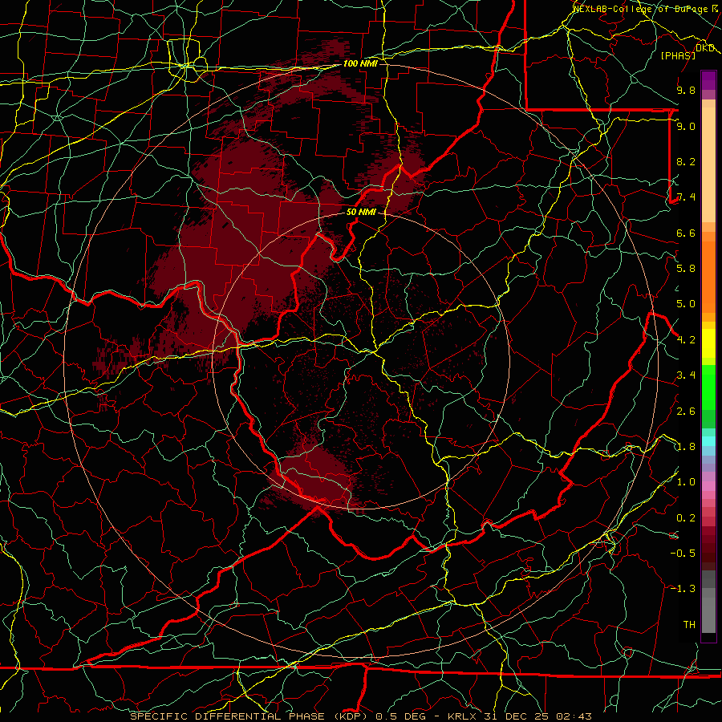Click the 5.8 legend scale value

(x=686, y=269)
